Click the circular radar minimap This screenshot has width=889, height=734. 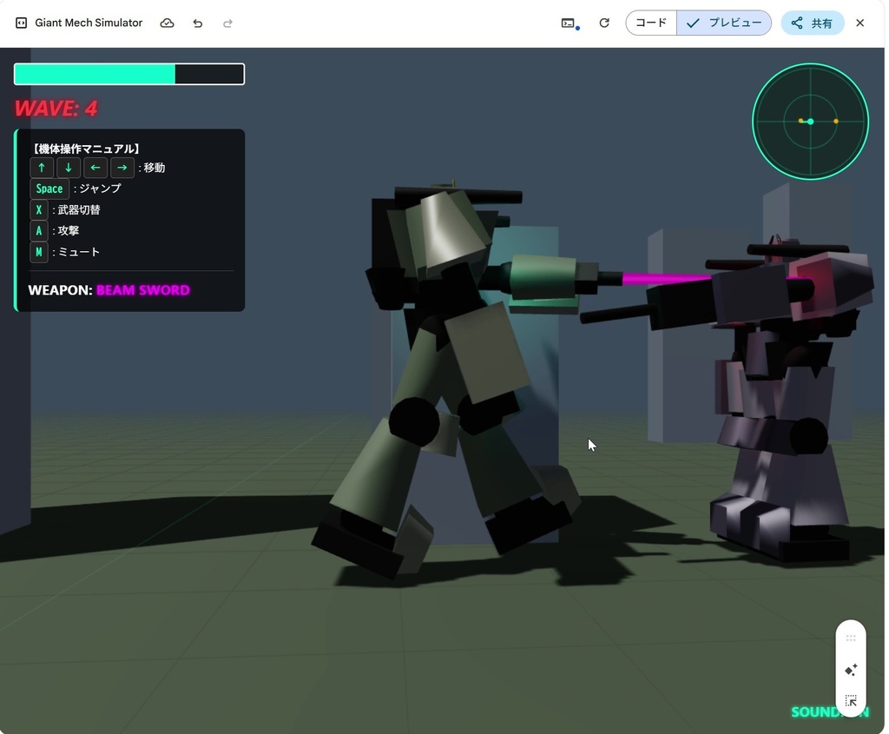(810, 122)
